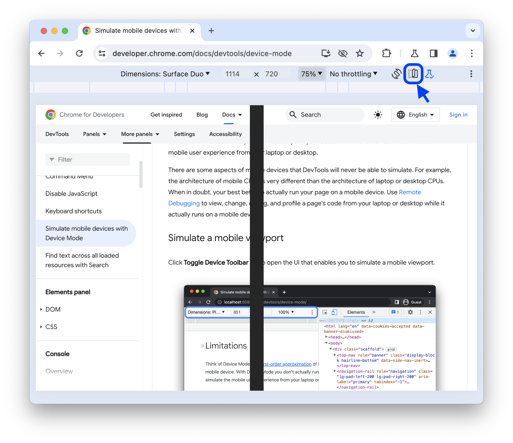Click the Sign in button

458,115
